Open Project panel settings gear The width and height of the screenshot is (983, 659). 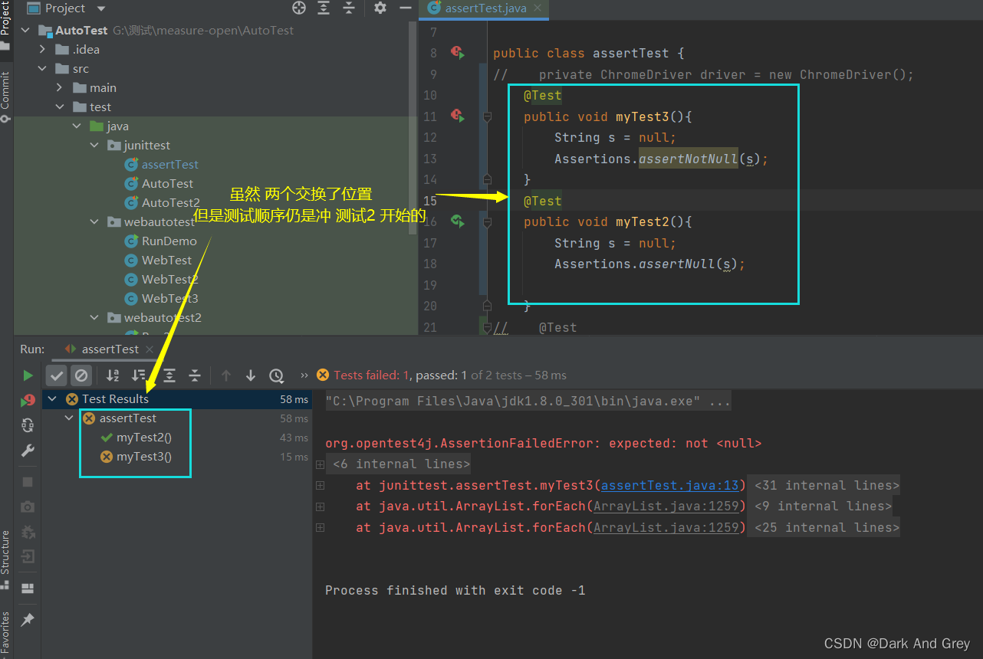coord(380,8)
